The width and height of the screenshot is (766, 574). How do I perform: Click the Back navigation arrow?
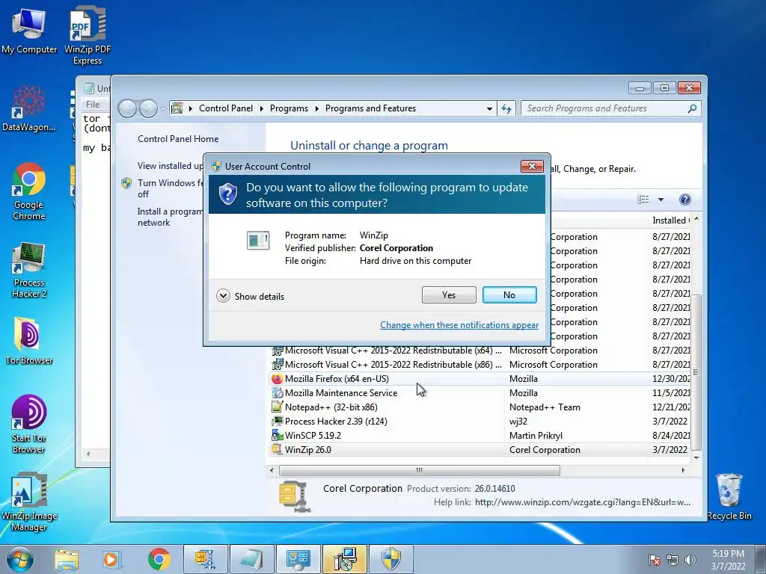click(127, 108)
